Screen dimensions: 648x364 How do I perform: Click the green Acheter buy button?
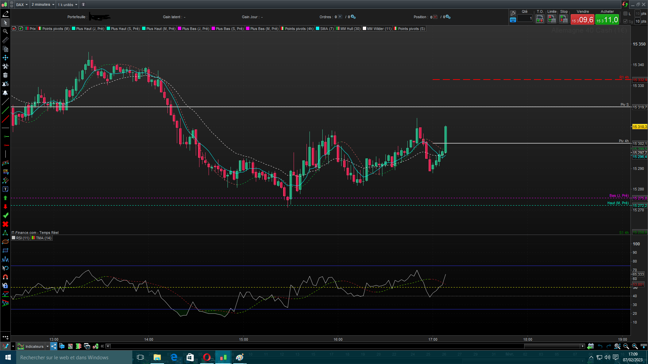point(607,20)
